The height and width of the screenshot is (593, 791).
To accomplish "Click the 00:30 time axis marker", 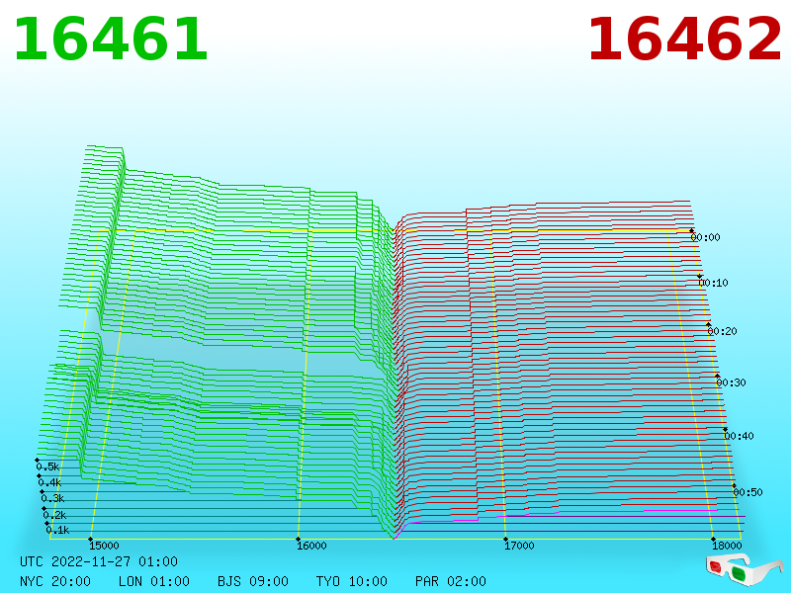I will (731, 382).
